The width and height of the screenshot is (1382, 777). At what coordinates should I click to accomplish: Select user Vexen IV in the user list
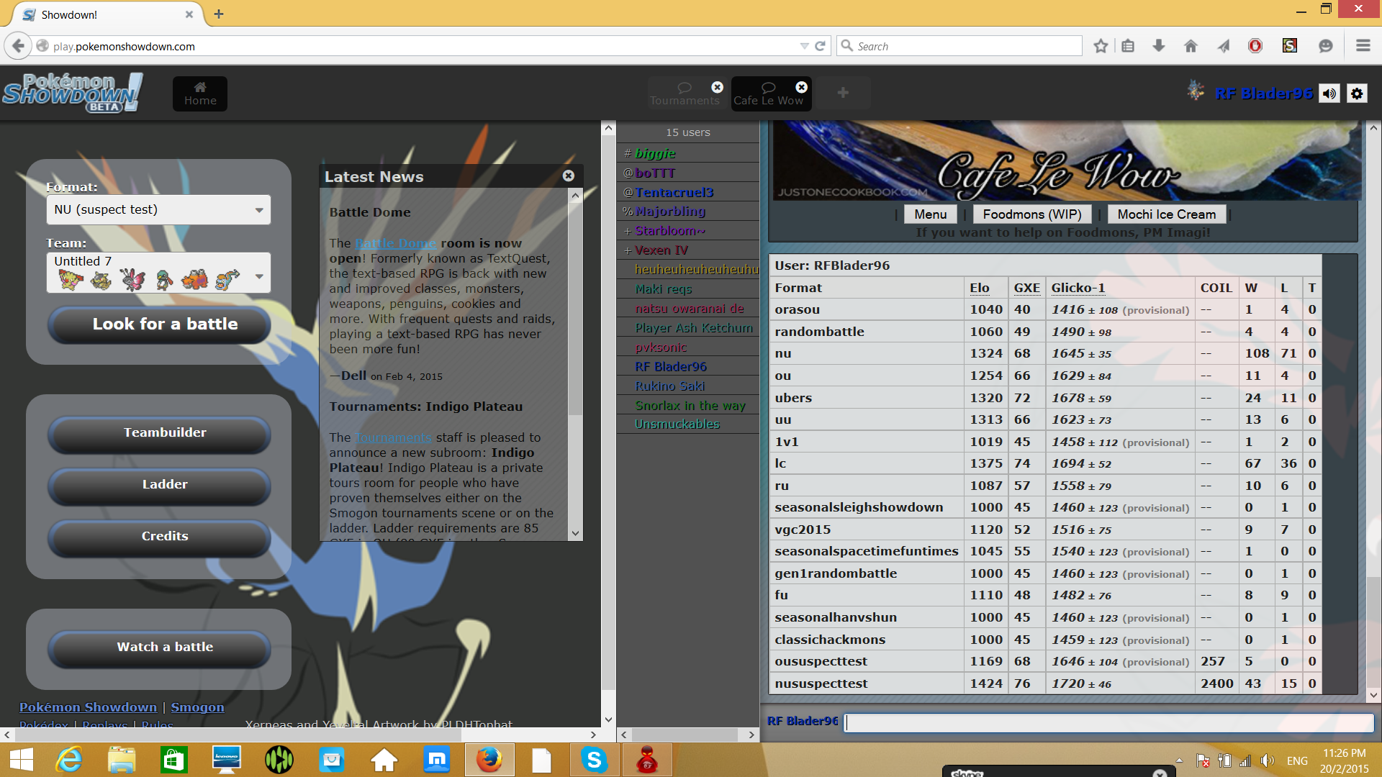click(688, 250)
